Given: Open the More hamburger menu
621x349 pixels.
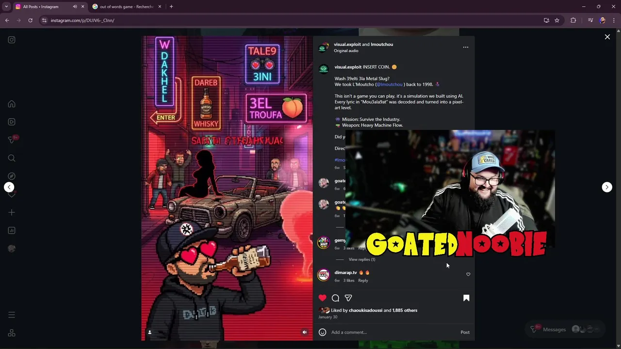Looking at the screenshot, I should 12,315.
